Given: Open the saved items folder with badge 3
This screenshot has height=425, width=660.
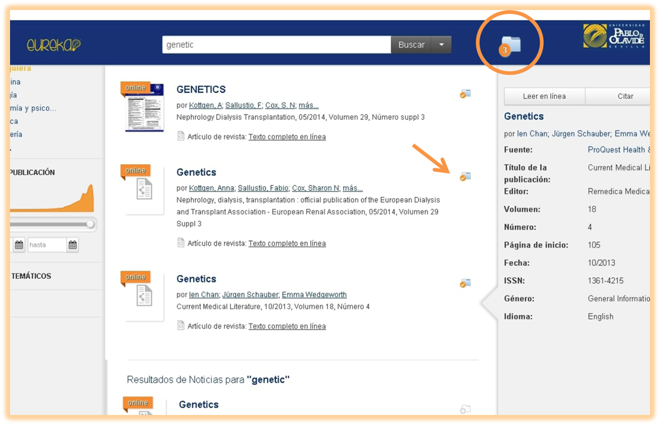Looking at the screenshot, I should 510,45.
